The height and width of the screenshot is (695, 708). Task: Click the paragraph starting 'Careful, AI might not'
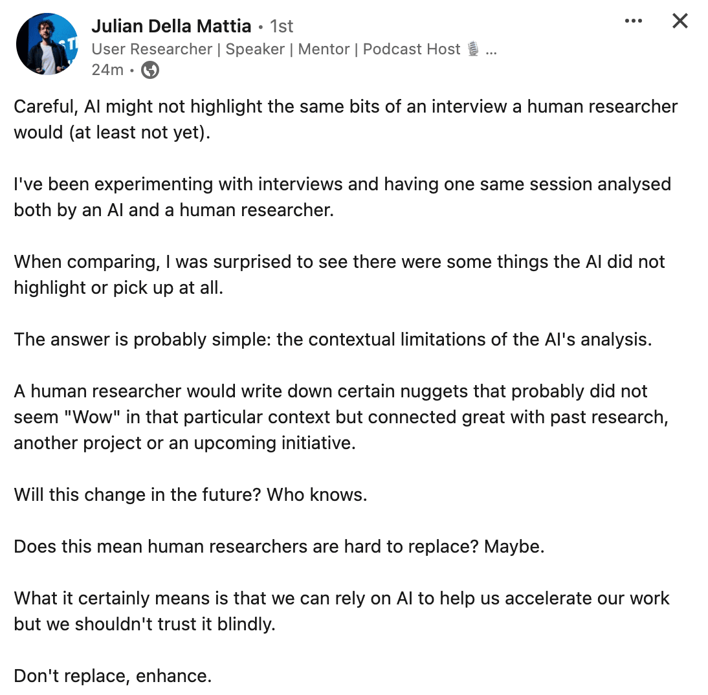(346, 119)
